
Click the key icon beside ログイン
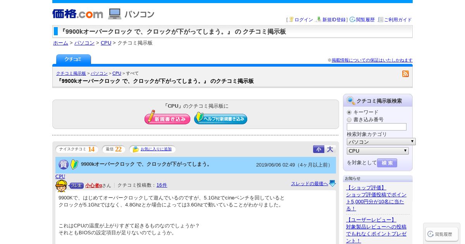291,19
